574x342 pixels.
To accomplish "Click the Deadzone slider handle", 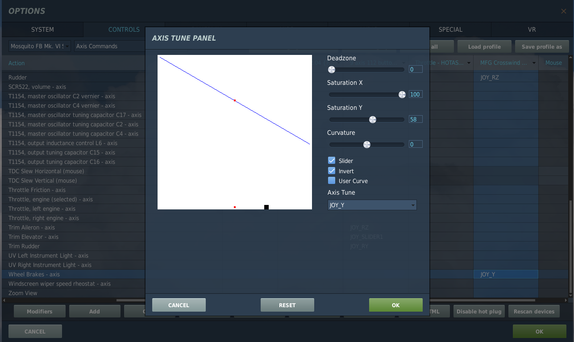I will pos(331,69).
